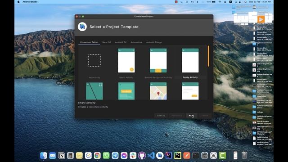The width and height of the screenshot is (288, 162).
Task: Choose the Login Activity template thumbnail
Action: coord(190,91)
